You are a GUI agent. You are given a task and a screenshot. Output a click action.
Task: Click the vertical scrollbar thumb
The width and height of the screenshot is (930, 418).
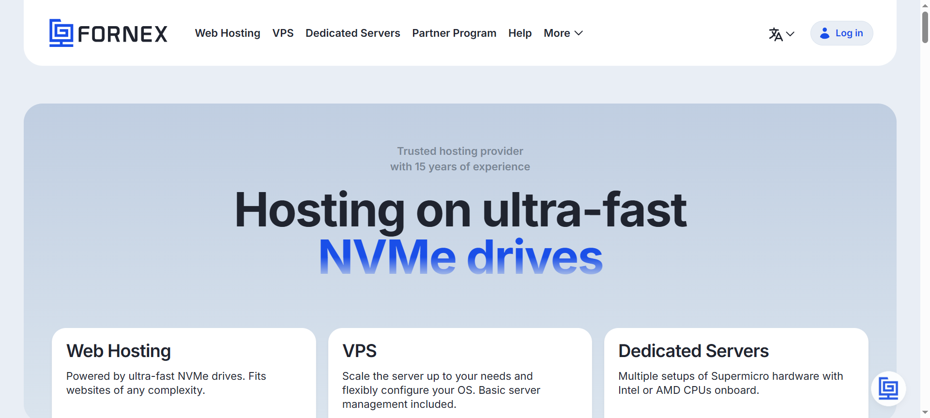point(925,27)
